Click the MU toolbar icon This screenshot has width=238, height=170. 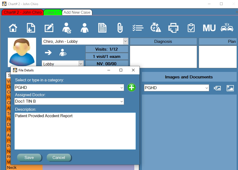[x=209, y=27]
